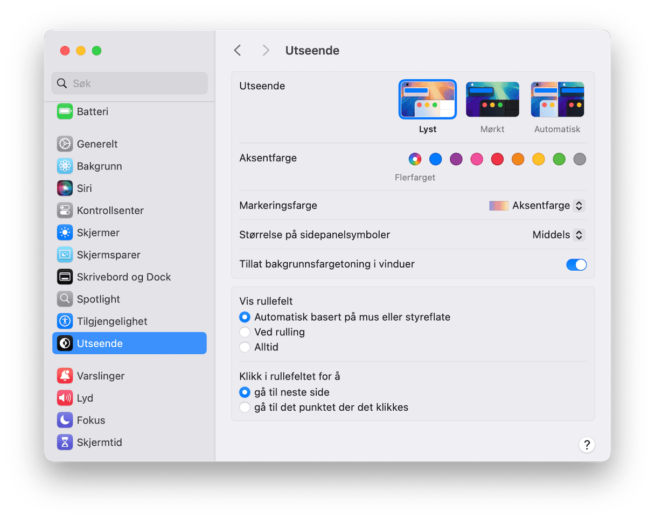Expand Størrelse på sidepanelsymboler Middels dropdown
Viewport: 655px width, 520px height.
tap(578, 235)
